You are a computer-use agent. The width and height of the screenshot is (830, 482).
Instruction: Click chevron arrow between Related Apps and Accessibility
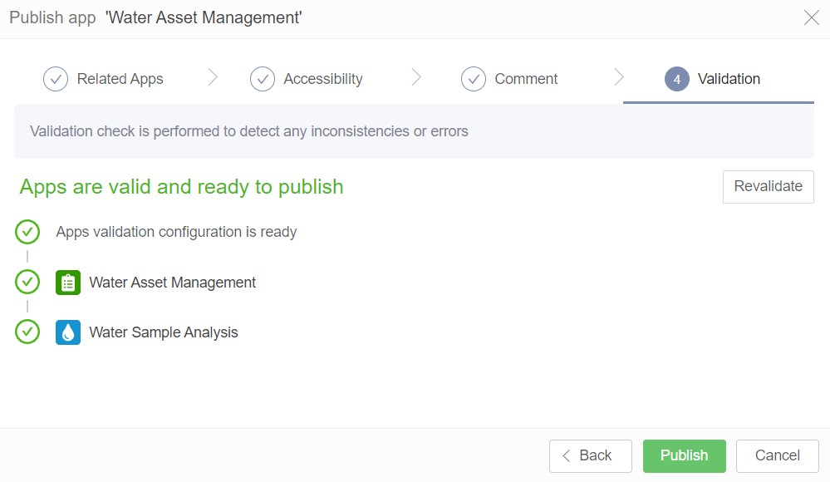click(213, 78)
